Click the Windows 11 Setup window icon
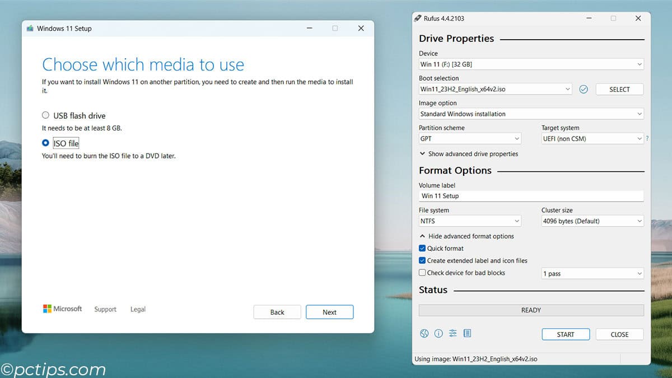This screenshot has height=378, width=672. tap(30, 28)
